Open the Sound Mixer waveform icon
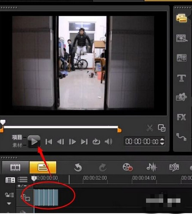192x214 pixels. pos(152,167)
